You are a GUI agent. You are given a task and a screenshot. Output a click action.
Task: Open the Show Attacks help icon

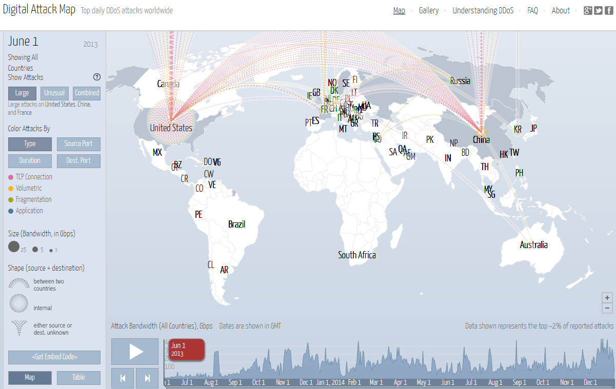[97, 77]
